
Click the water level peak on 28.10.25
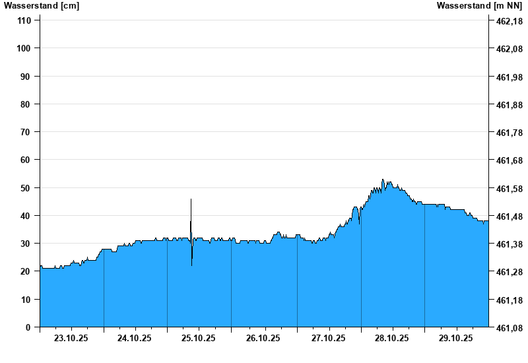point(383,180)
